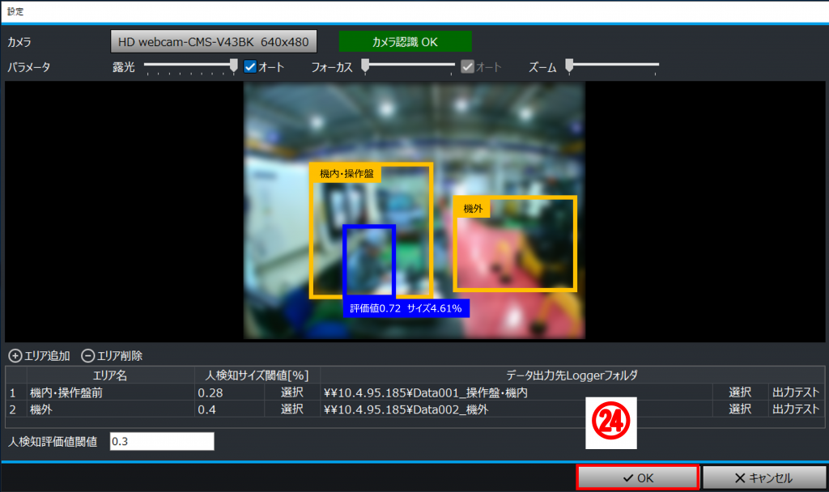829x492 pixels.
Task: Click the 設定 window title
Action: pos(15,11)
